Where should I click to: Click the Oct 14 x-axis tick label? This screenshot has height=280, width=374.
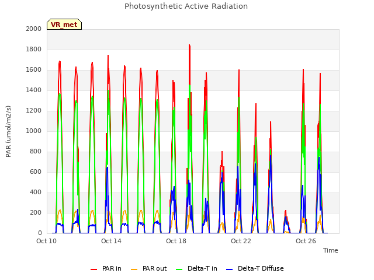(111, 241)
